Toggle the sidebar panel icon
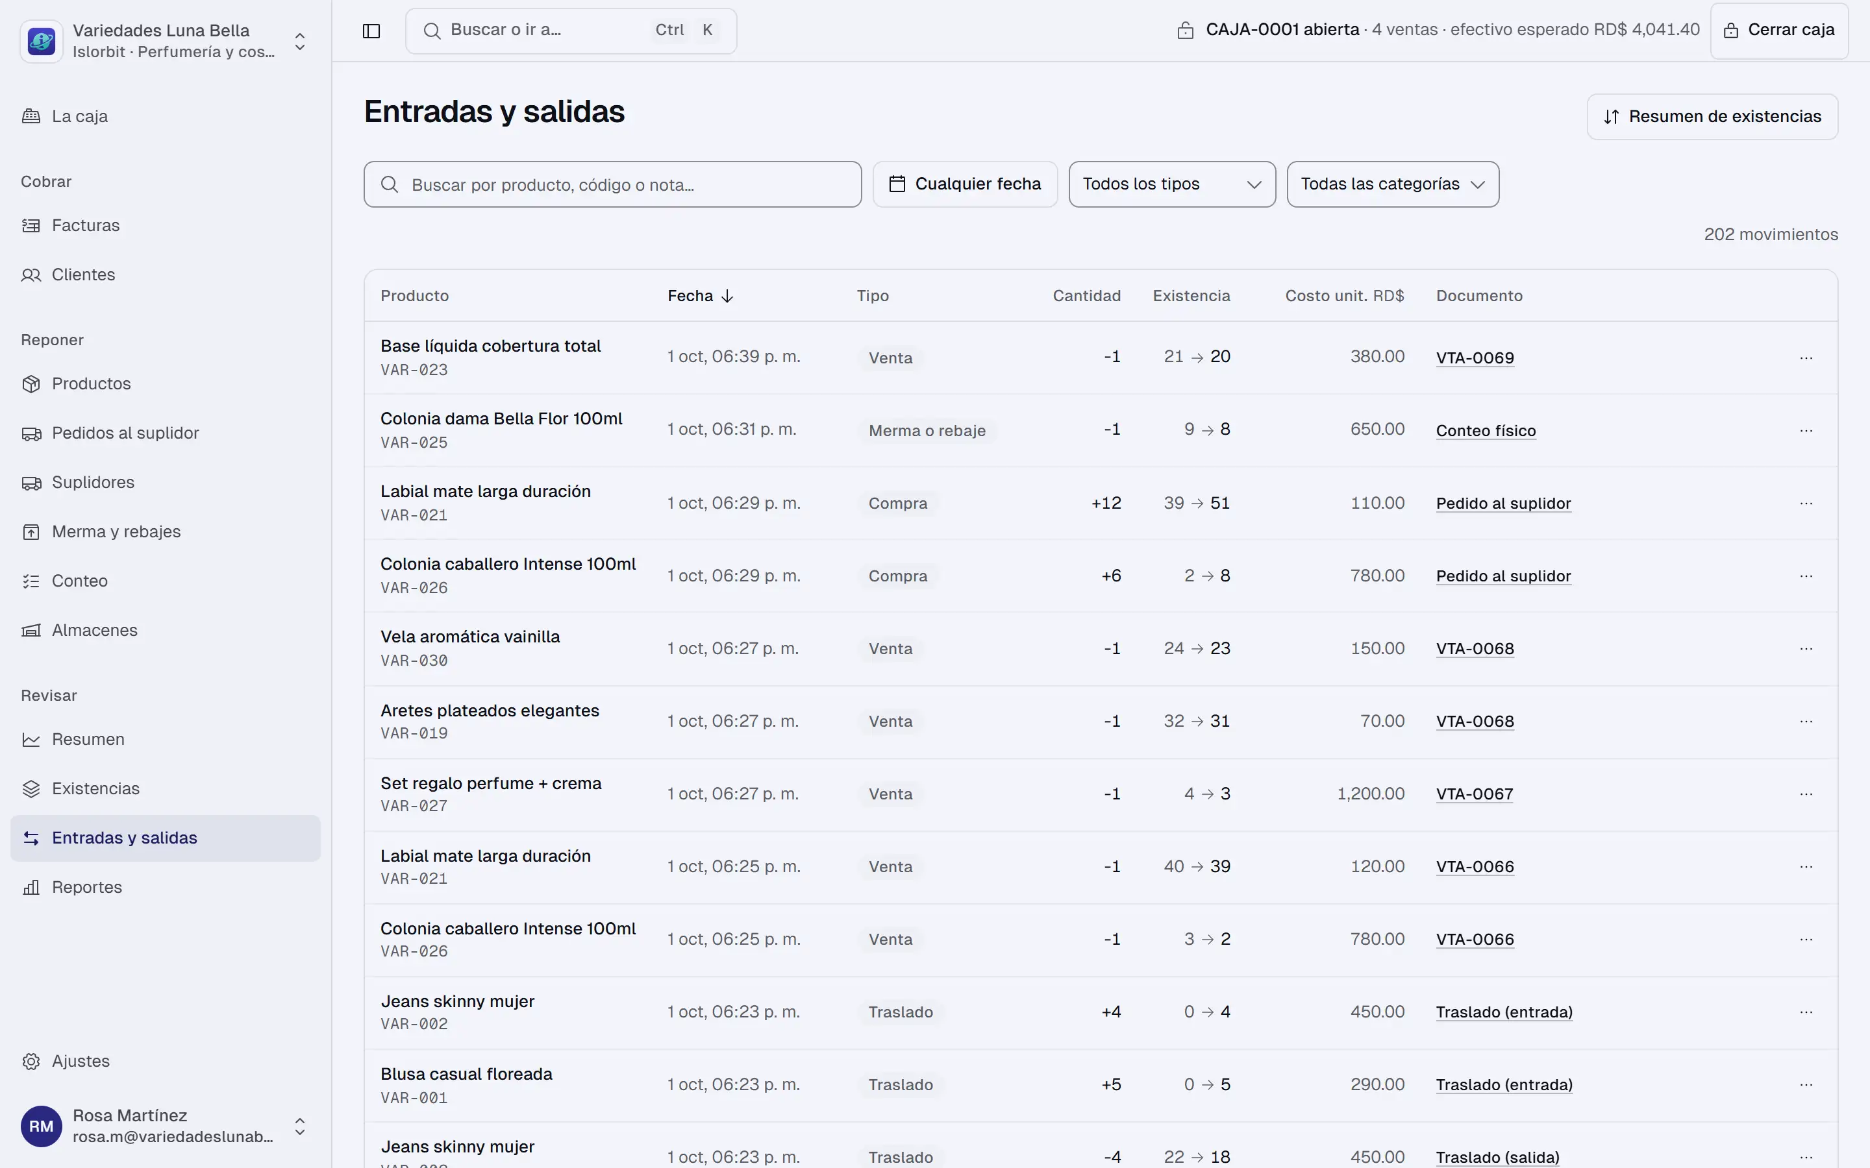 coord(371,31)
